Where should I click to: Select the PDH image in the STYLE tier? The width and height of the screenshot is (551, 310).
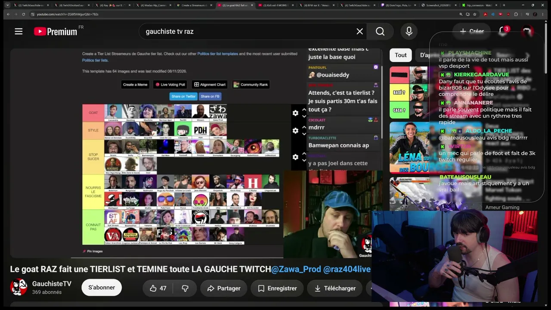200,130
